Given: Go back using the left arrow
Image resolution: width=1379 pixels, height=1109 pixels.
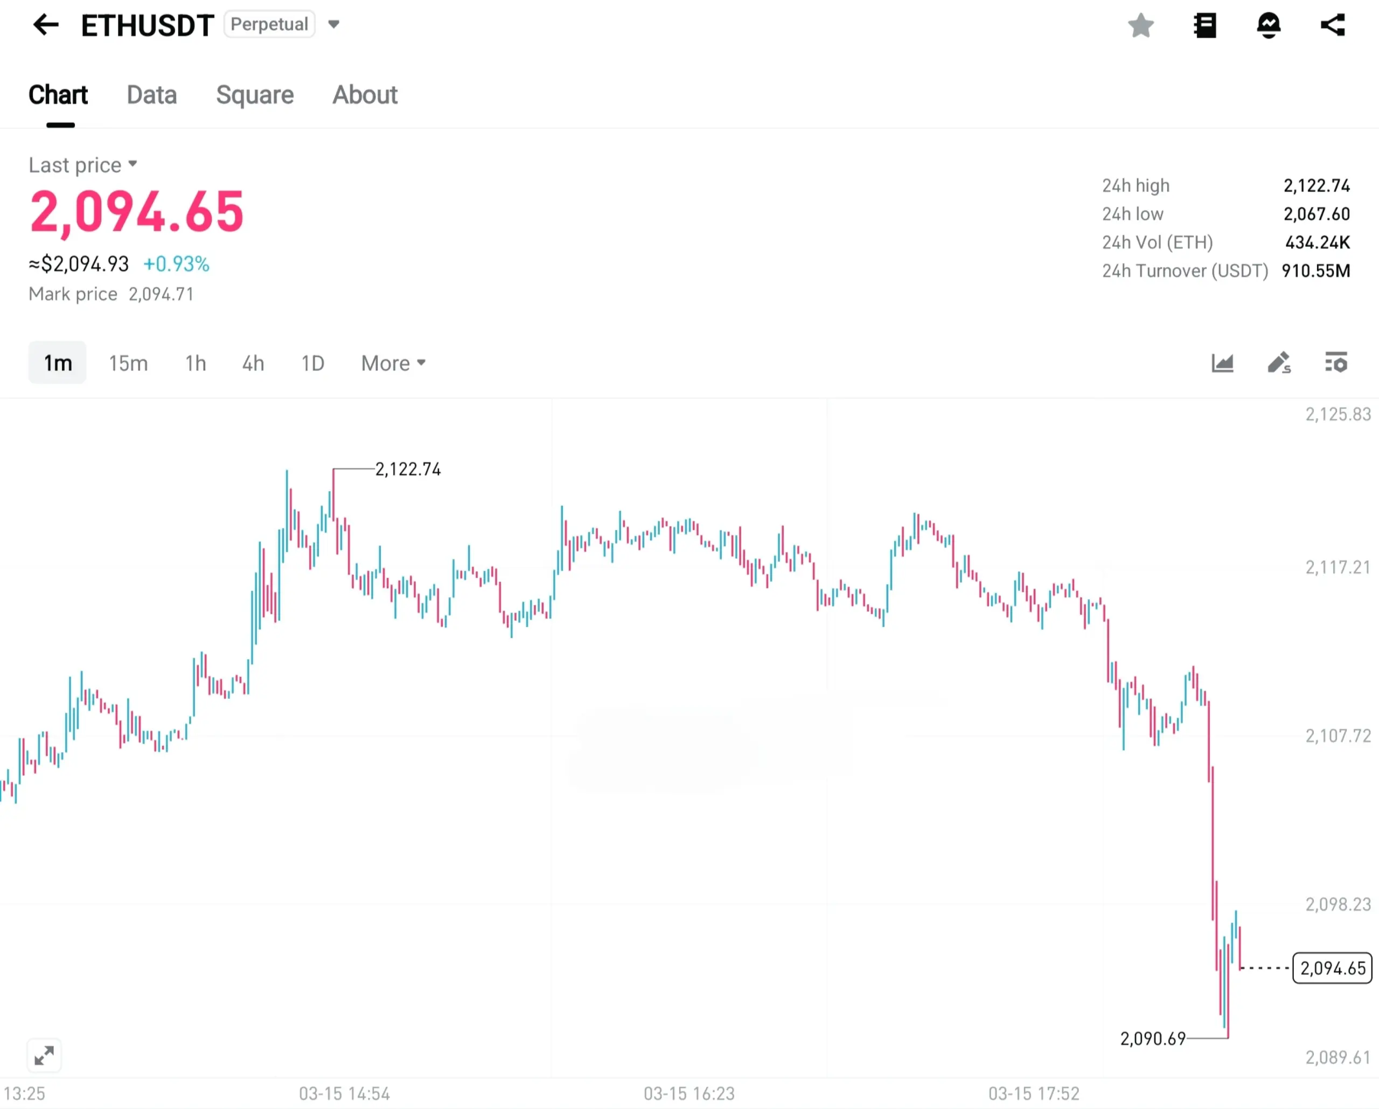Looking at the screenshot, I should [46, 26].
